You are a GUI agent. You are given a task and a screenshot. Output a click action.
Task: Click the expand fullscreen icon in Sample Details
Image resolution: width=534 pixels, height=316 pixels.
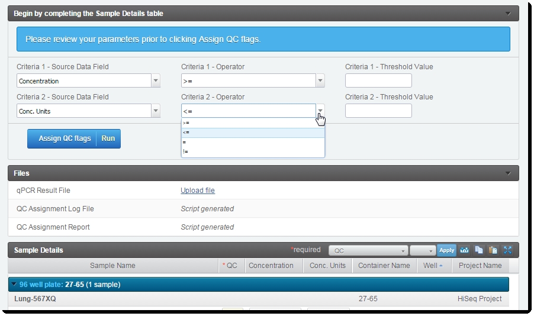(507, 250)
